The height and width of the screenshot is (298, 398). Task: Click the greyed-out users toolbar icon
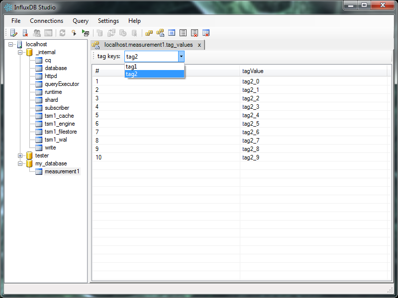[37, 33]
